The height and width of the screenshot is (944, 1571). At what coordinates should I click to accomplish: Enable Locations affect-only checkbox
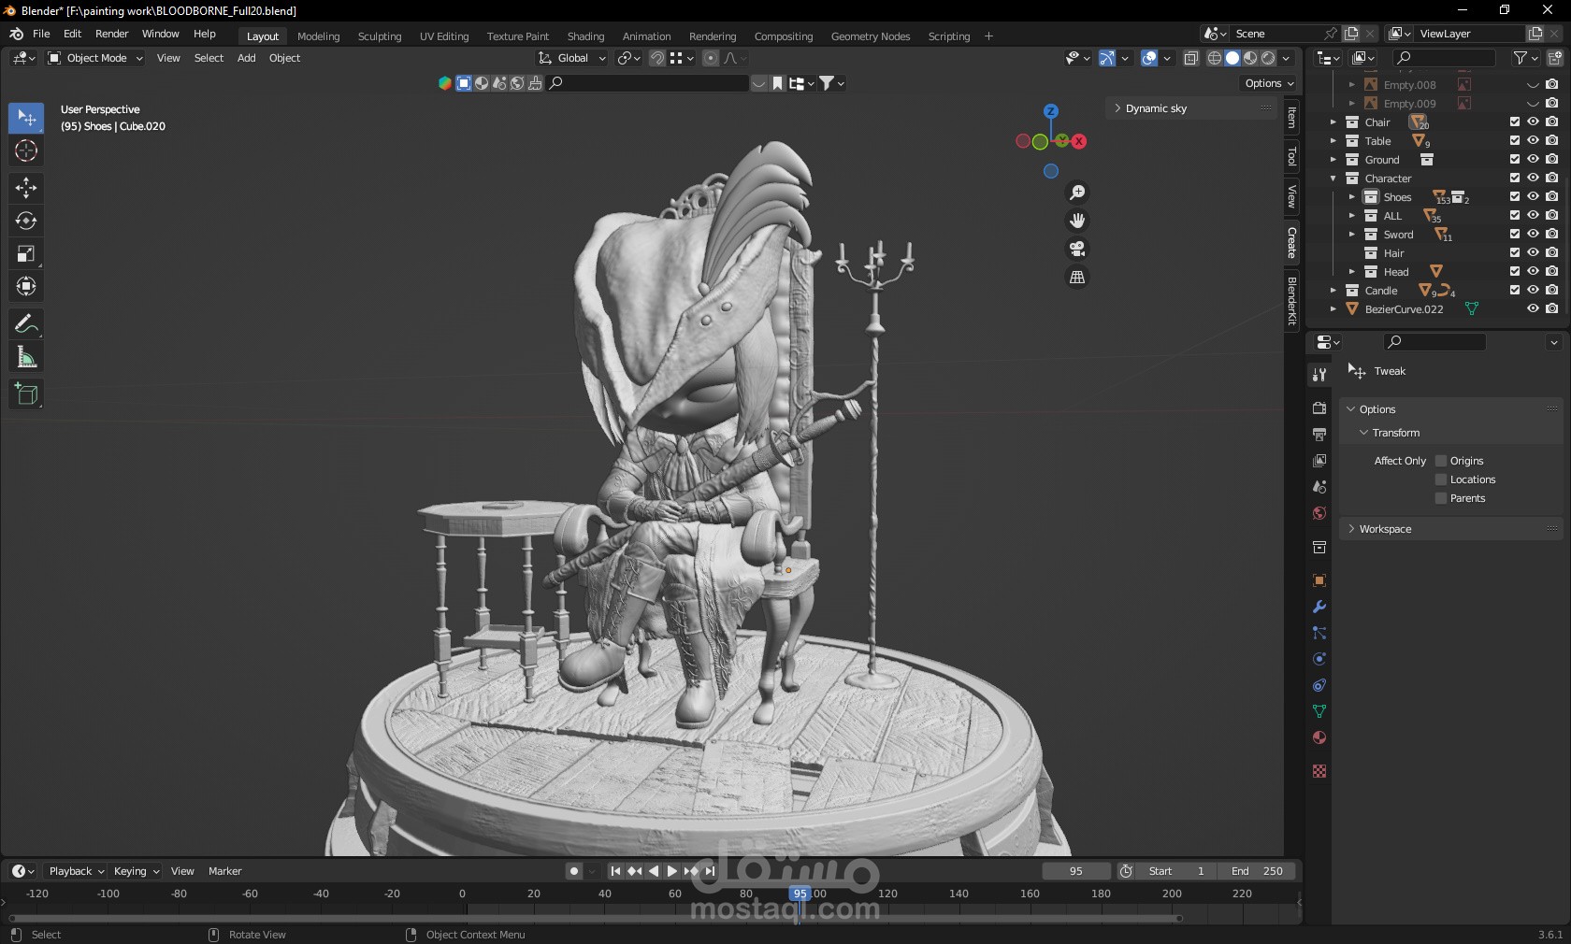click(x=1441, y=479)
